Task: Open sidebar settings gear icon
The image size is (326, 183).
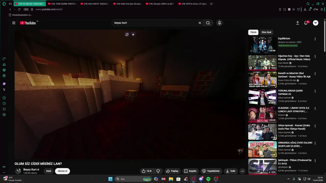Action: point(4,115)
